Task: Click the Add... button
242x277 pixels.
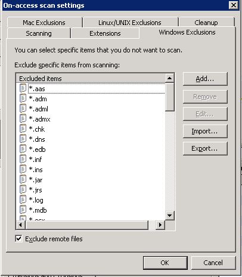Action: [x=205, y=79]
